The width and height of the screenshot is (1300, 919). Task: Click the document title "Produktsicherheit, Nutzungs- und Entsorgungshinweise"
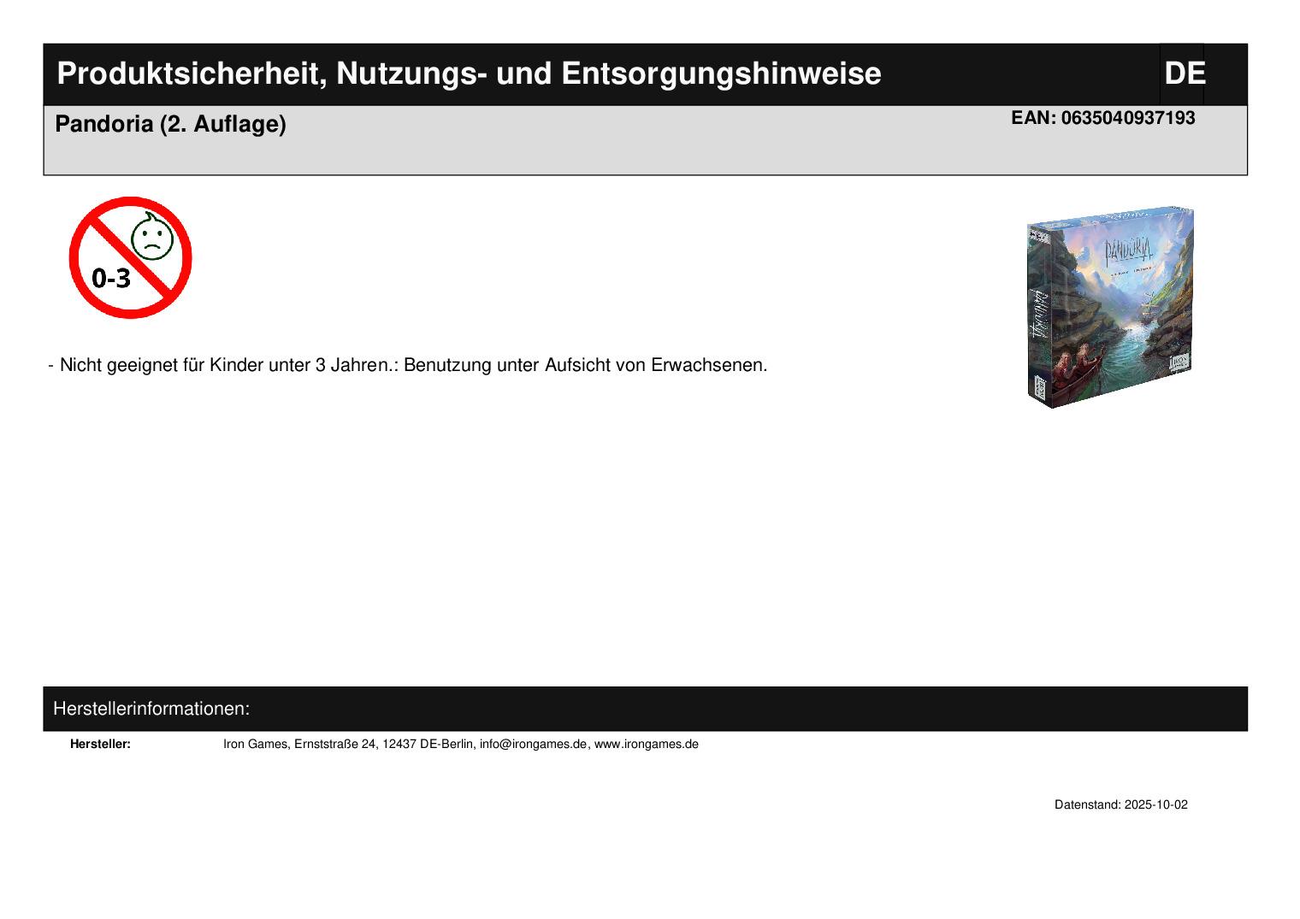pos(469,74)
